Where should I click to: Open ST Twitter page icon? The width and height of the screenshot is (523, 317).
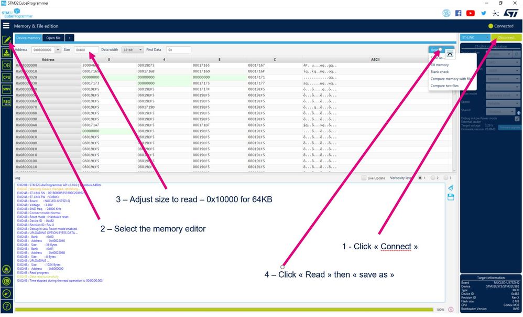[483, 13]
